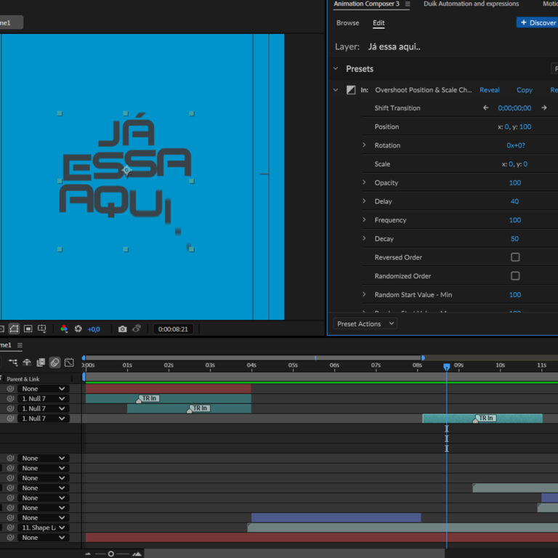This screenshot has height=558, width=558.
Task: Click the Reveal link
Action: [489, 90]
